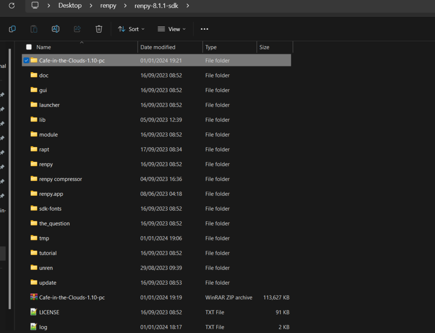
Task: Select the unren folder icon
Action: 34,268
